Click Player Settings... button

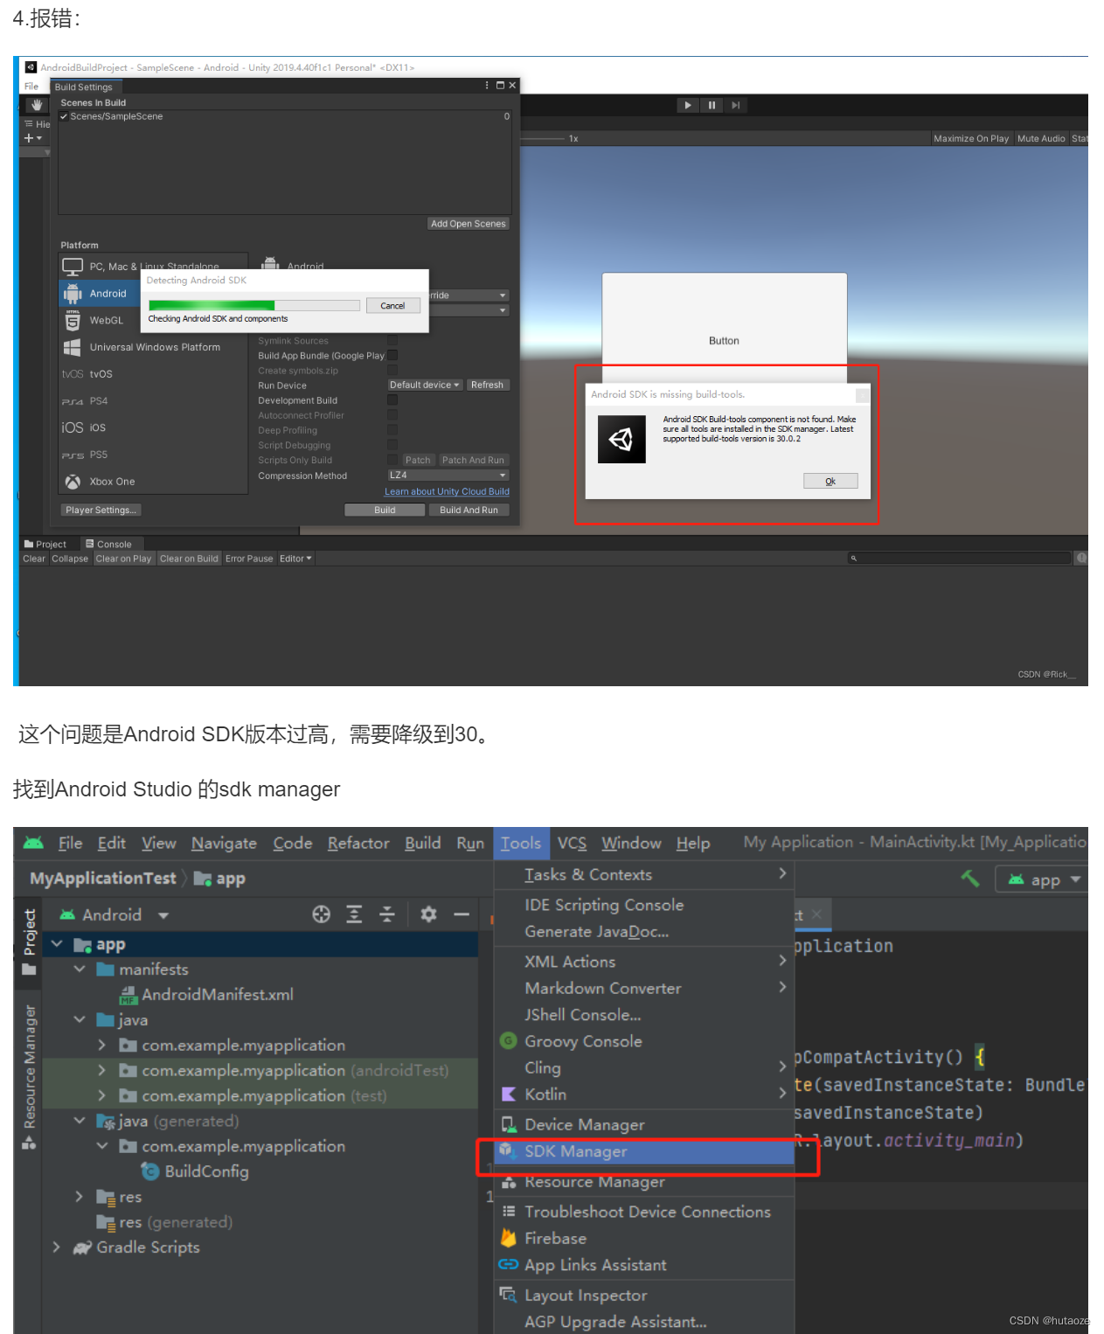[101, 510]
